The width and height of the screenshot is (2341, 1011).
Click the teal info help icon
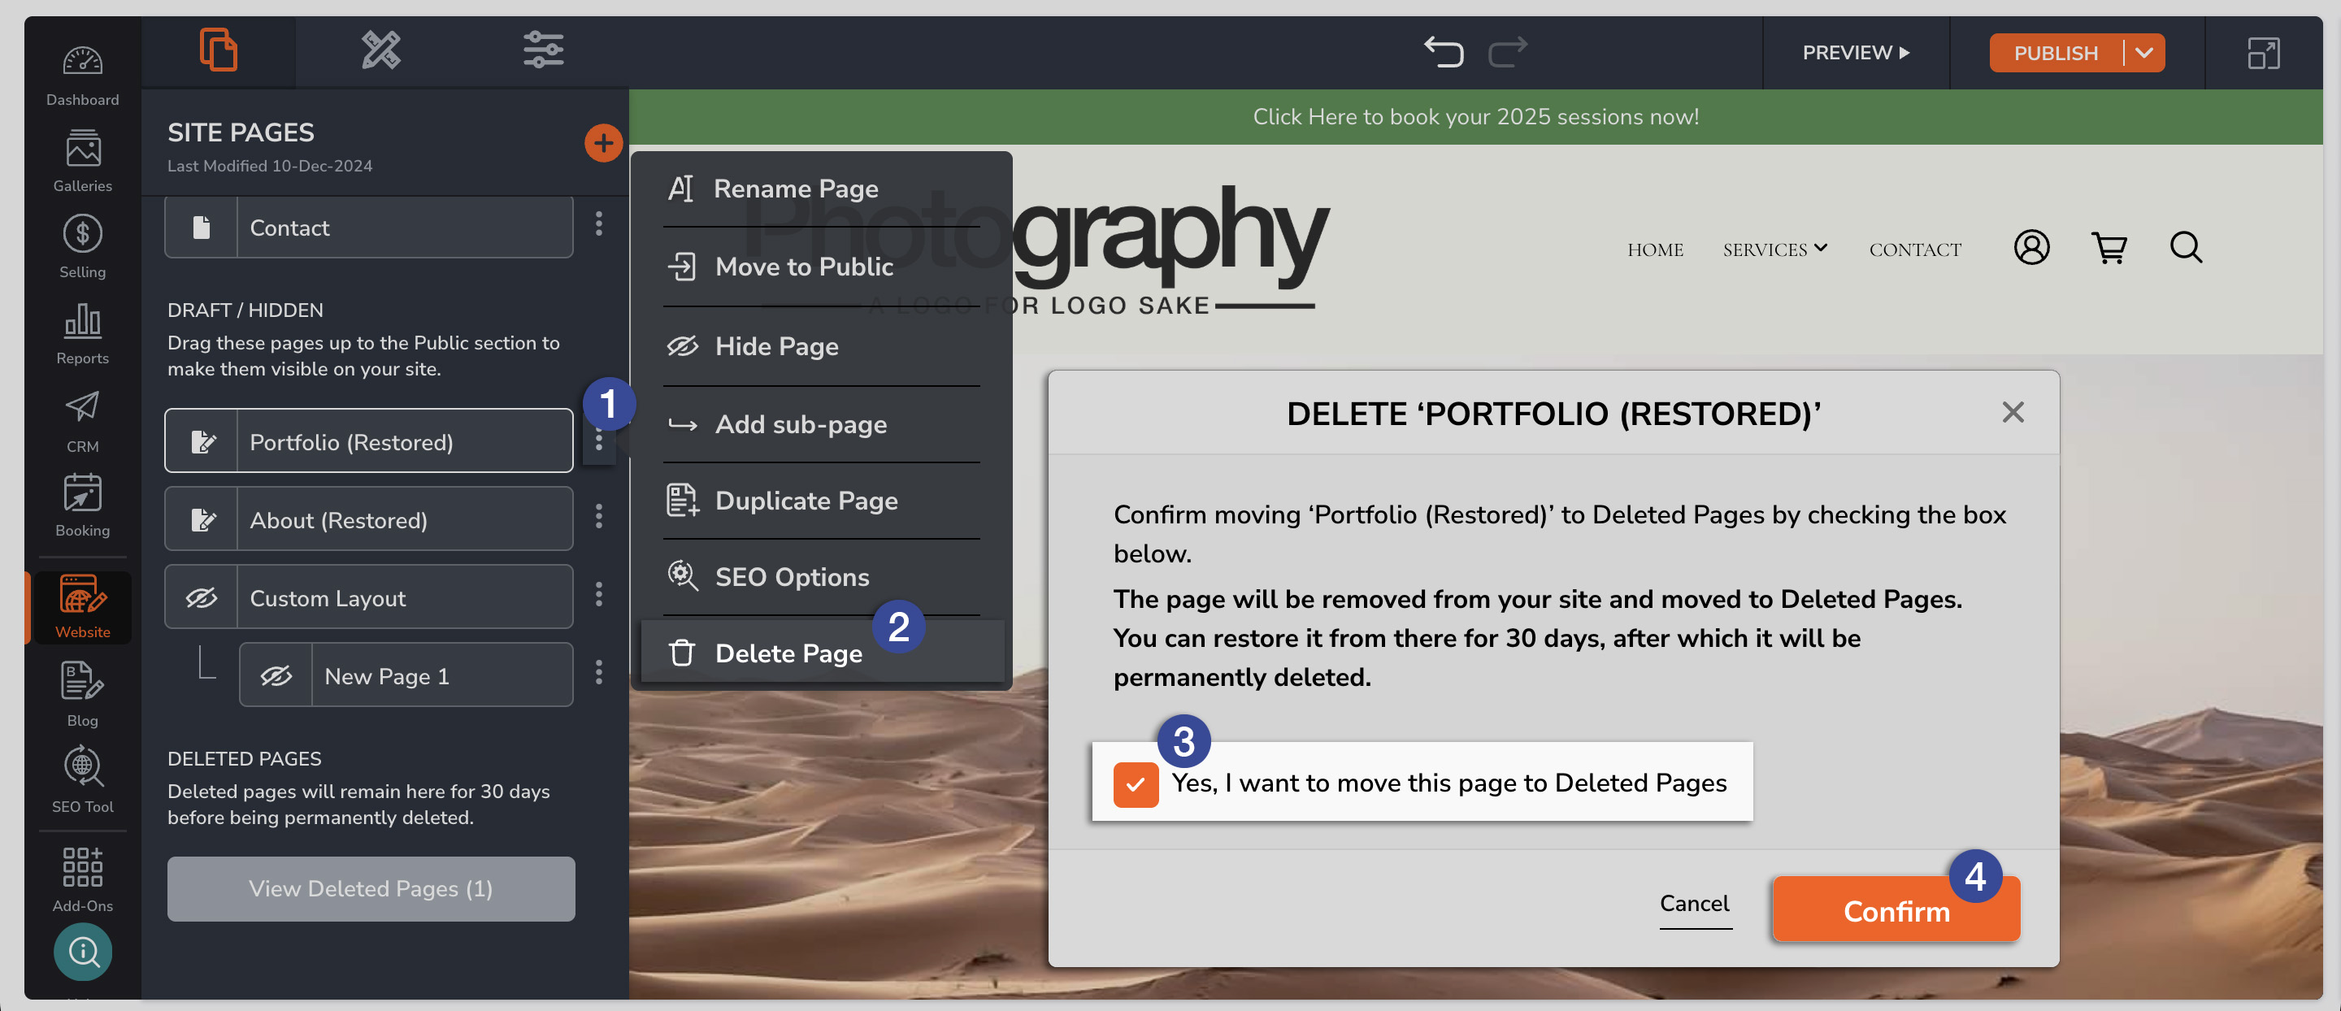click(83, 951)
